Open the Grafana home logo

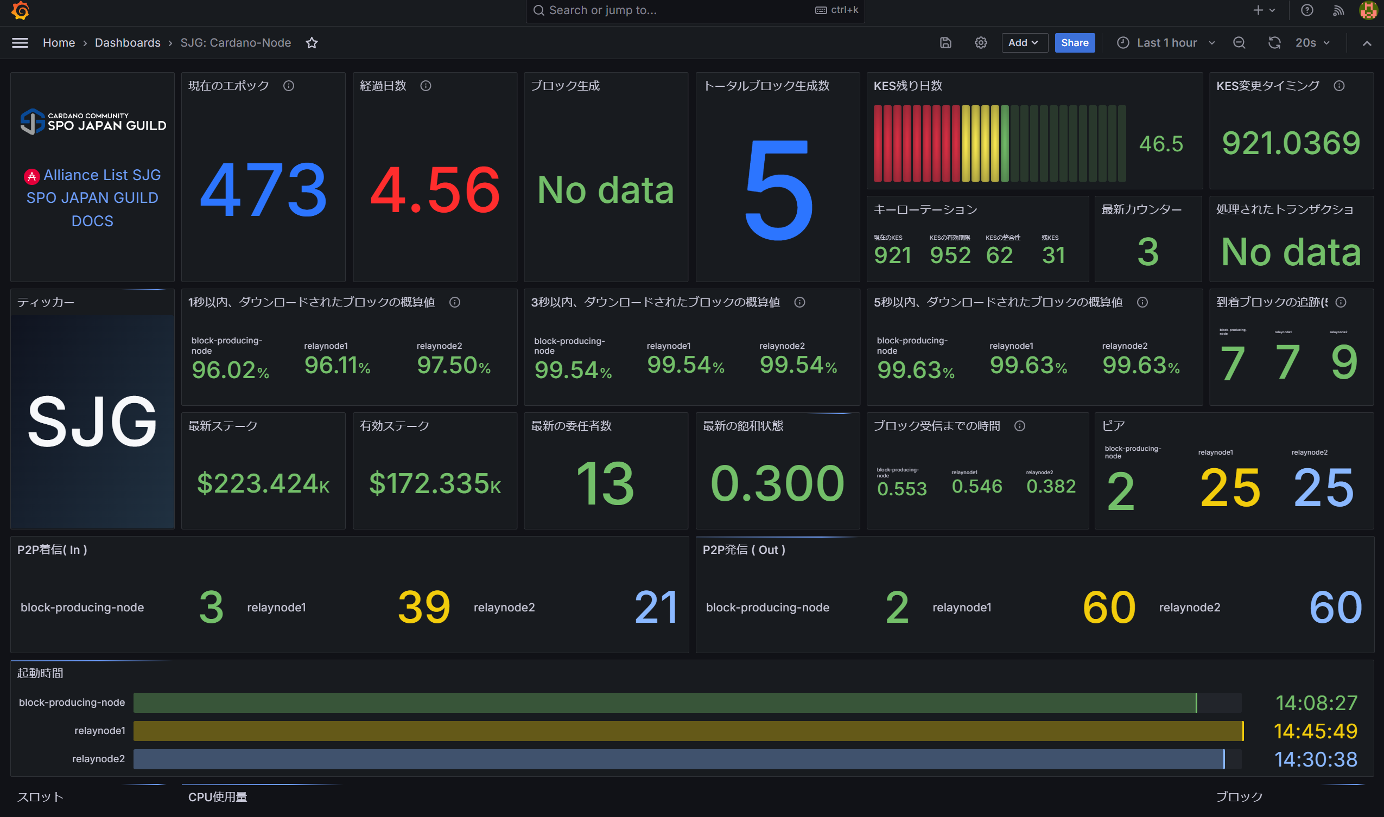tap(21, 10)
